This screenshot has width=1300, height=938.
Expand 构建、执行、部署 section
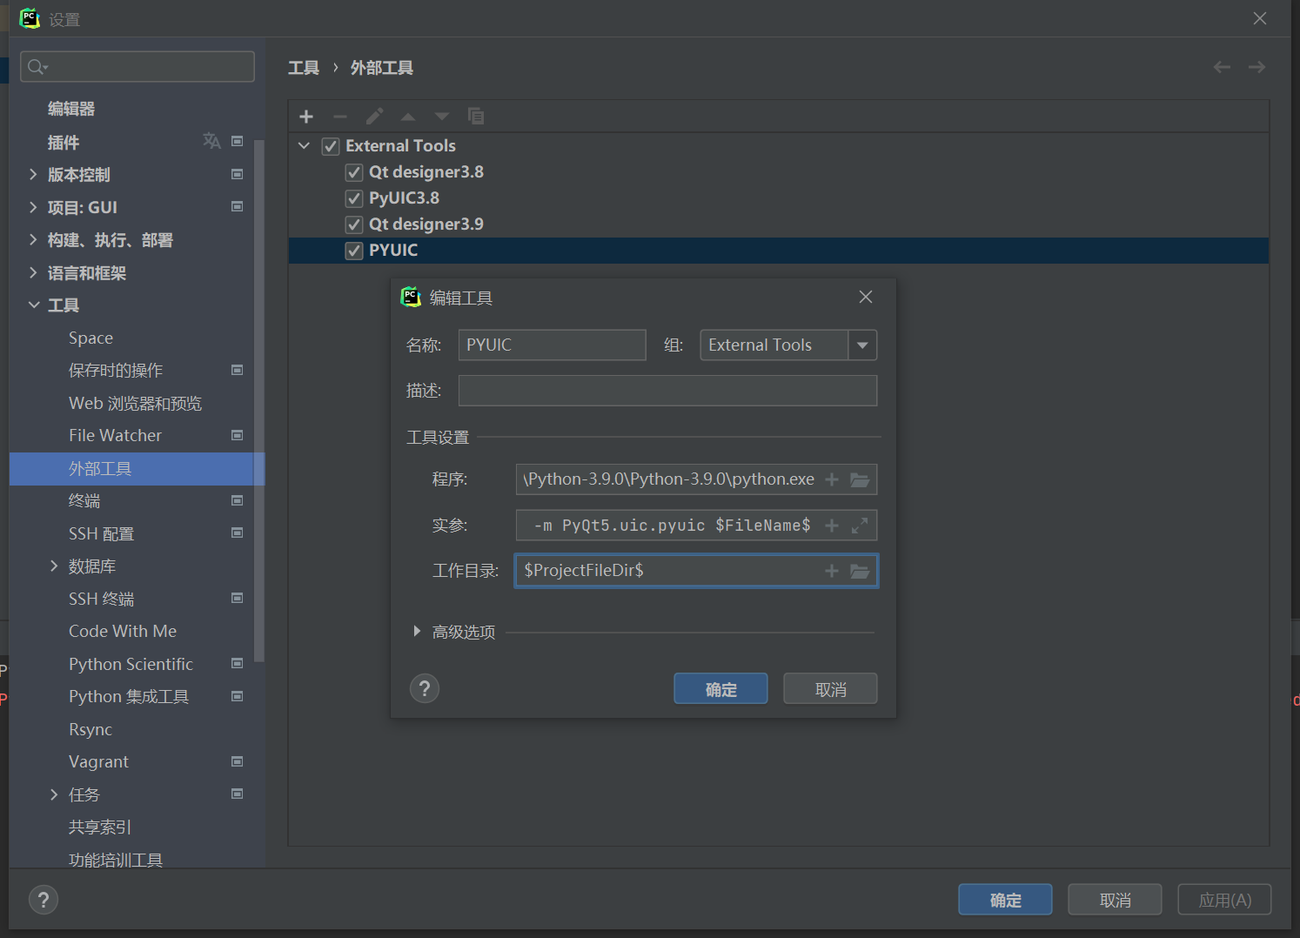[33, 239]
